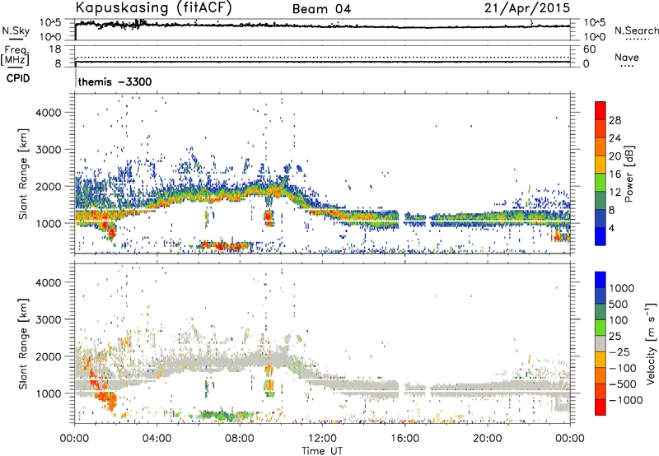This screenshot has width=659, height=456.
Task: Click the 24 label on Power colorbar
Action: point(615,138)
